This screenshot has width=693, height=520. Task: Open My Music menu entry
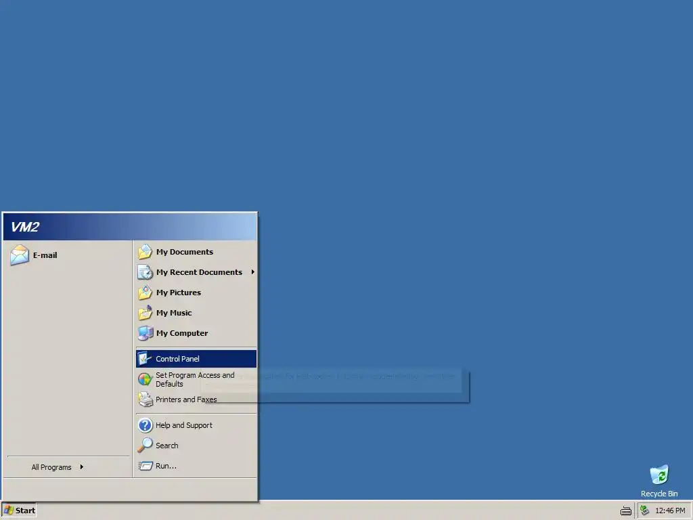click(196, 313)
